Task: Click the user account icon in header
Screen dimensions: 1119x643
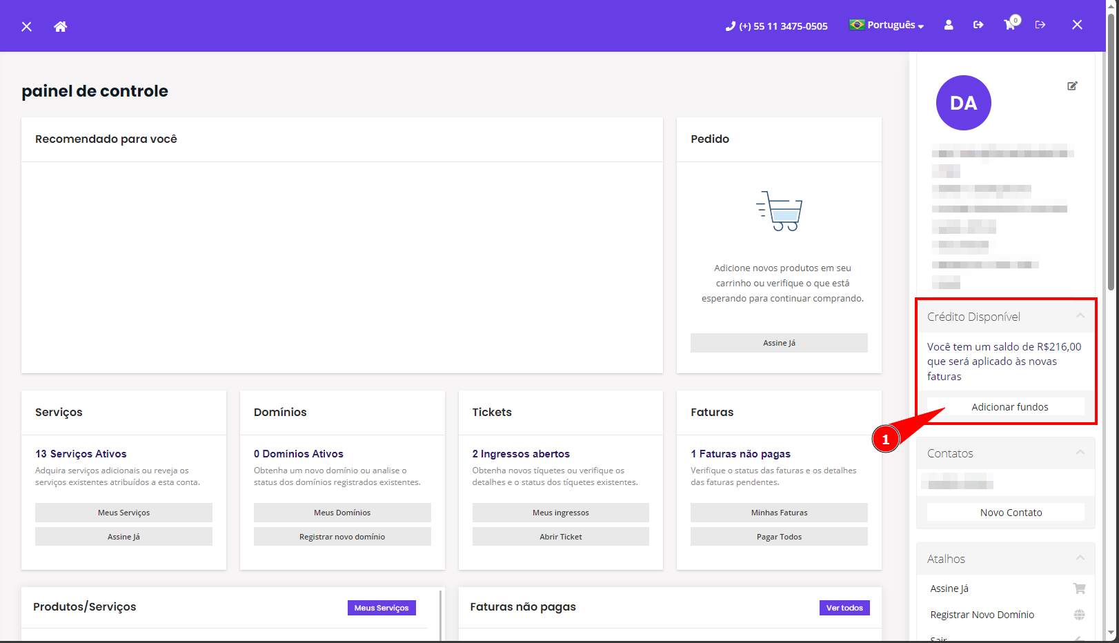Action: (x=949, y=25)
